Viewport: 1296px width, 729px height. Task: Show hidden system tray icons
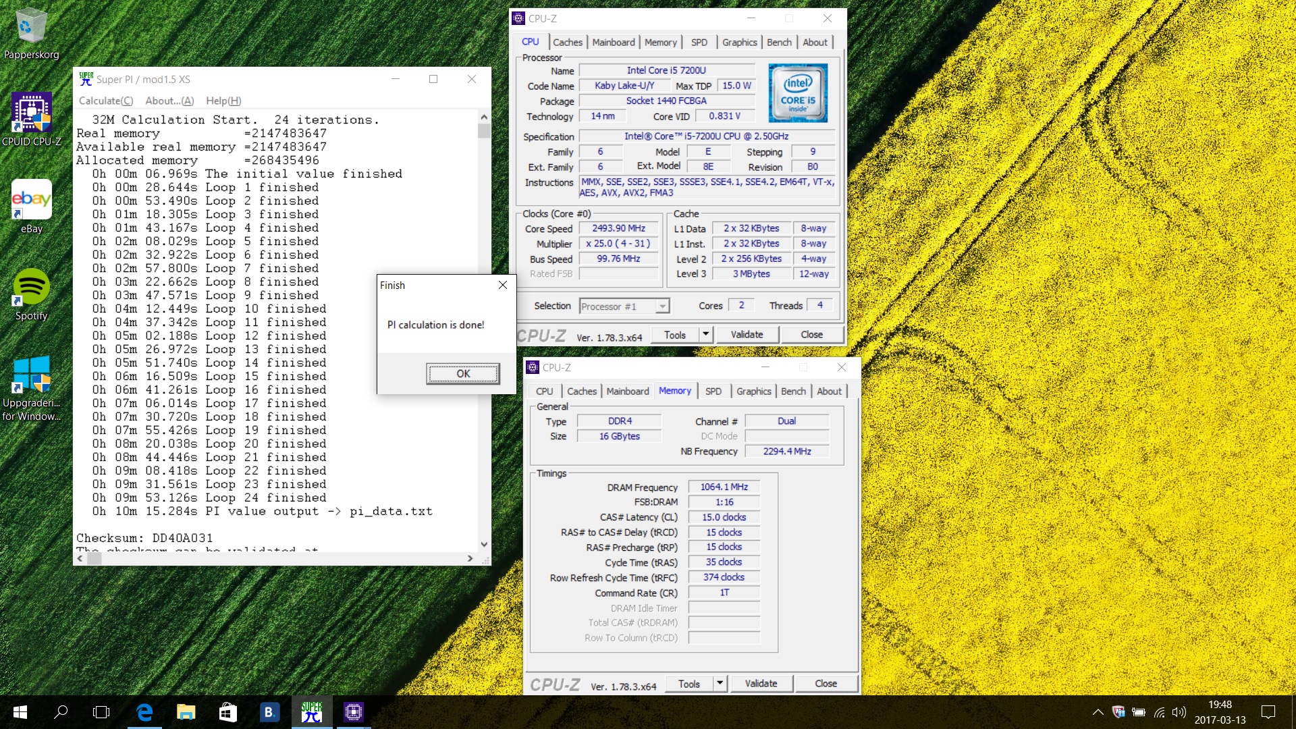point(1098,712)
